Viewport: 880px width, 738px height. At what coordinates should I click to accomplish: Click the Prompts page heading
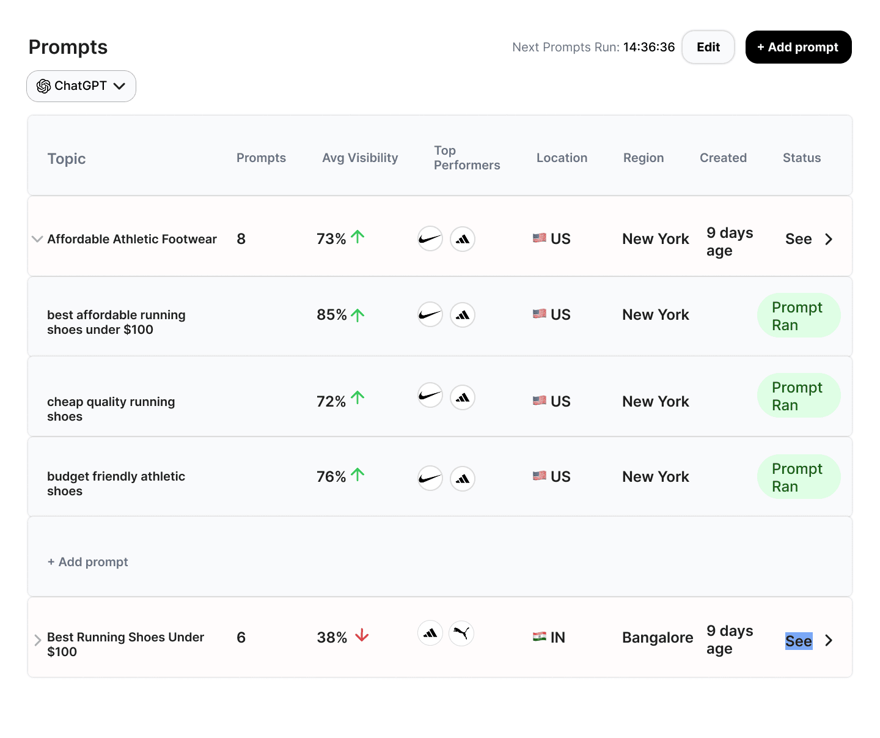pyautogui.click(x=68, y=47)
